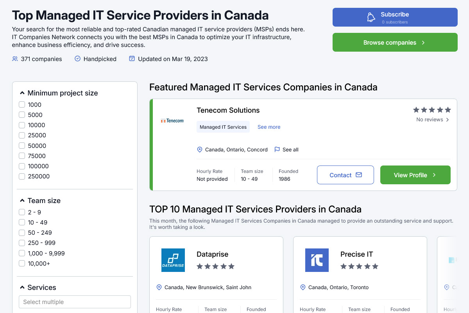The width and height of the screenshot is (469, 313).
Task: Click the calendar icon near Updated date
Action: (x=132, y=59)
